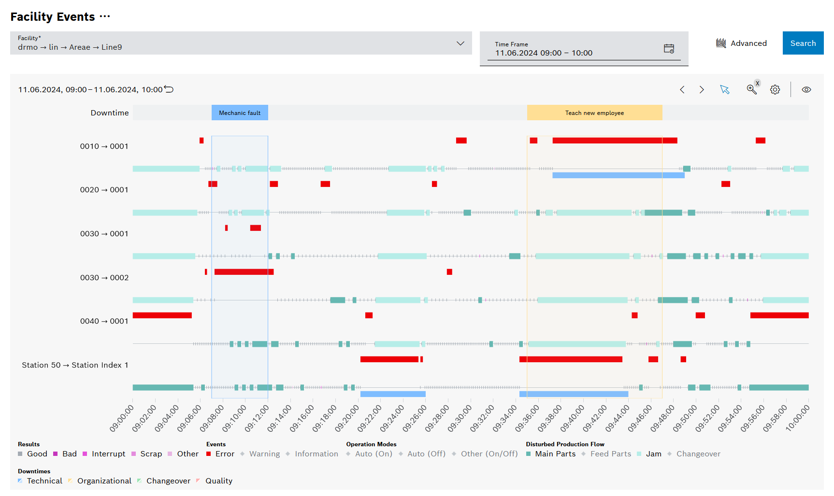Enable the Feed Parts legend filter
Screen dimensions: 834x496
point(611,453)
